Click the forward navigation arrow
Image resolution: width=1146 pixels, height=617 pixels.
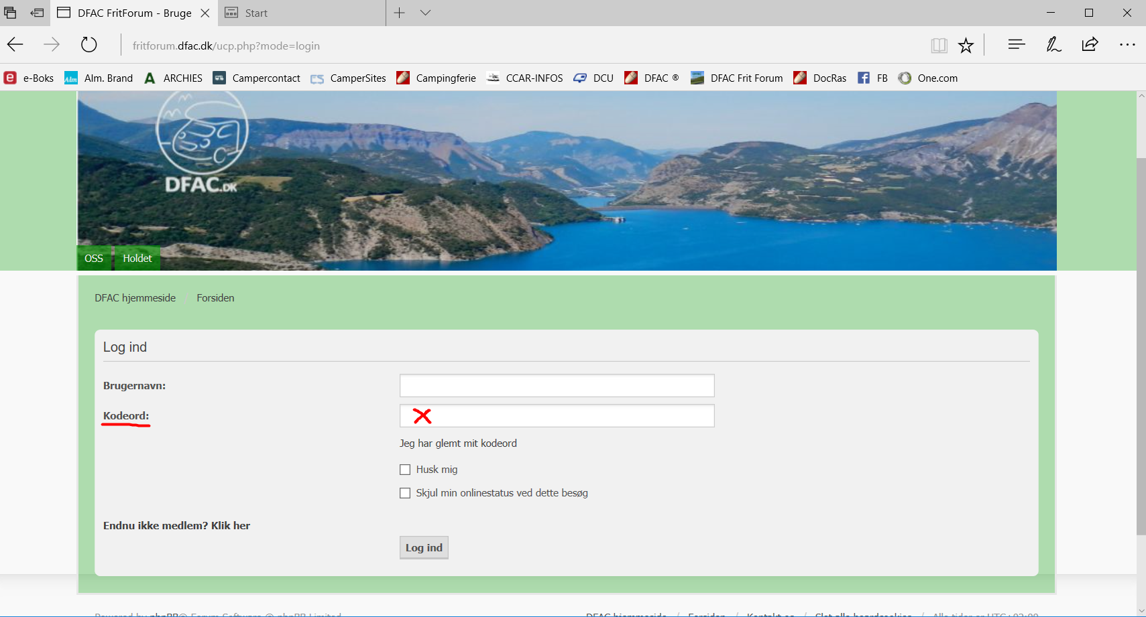tap(52, 45)
